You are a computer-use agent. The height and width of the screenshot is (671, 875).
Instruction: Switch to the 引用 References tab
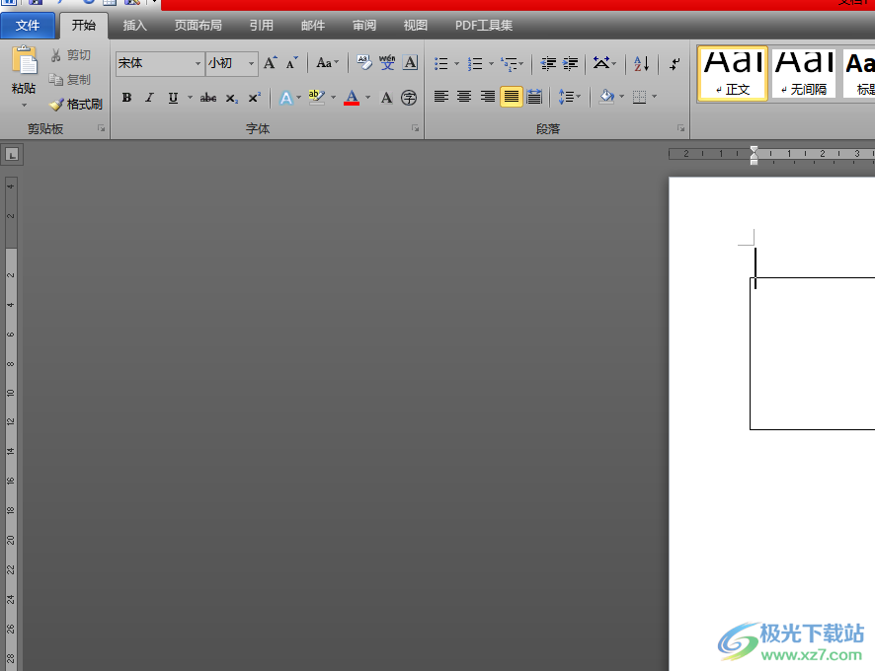coord(261,26)
